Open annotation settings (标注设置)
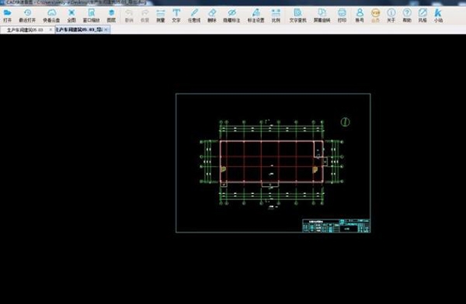The image size is (466, 304). [256, 16]
